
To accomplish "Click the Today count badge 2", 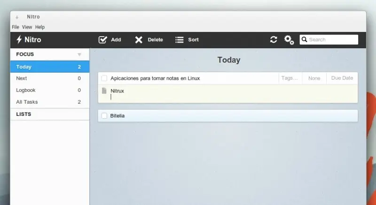I will pyautogui.click(x=79, y=67).
